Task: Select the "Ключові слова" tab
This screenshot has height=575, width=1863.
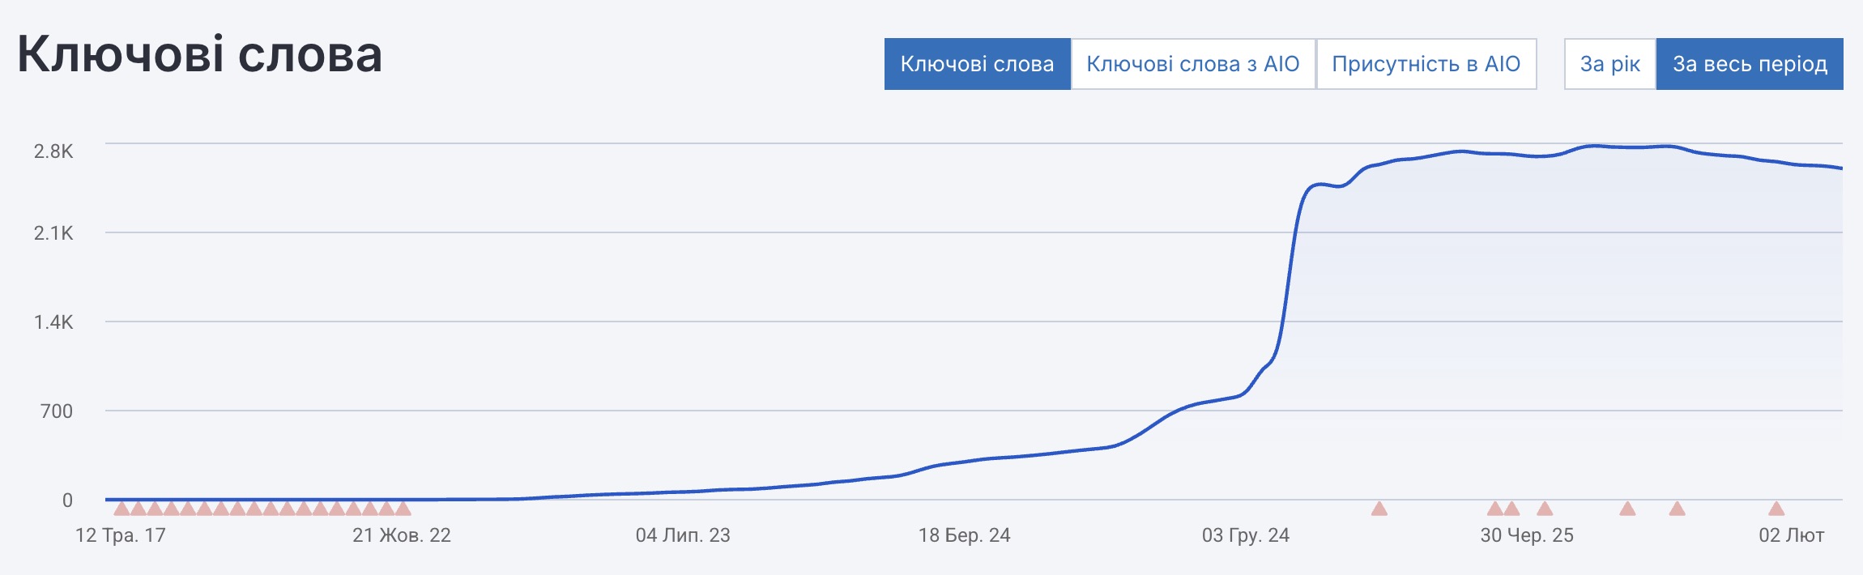Action: (977, 64)
